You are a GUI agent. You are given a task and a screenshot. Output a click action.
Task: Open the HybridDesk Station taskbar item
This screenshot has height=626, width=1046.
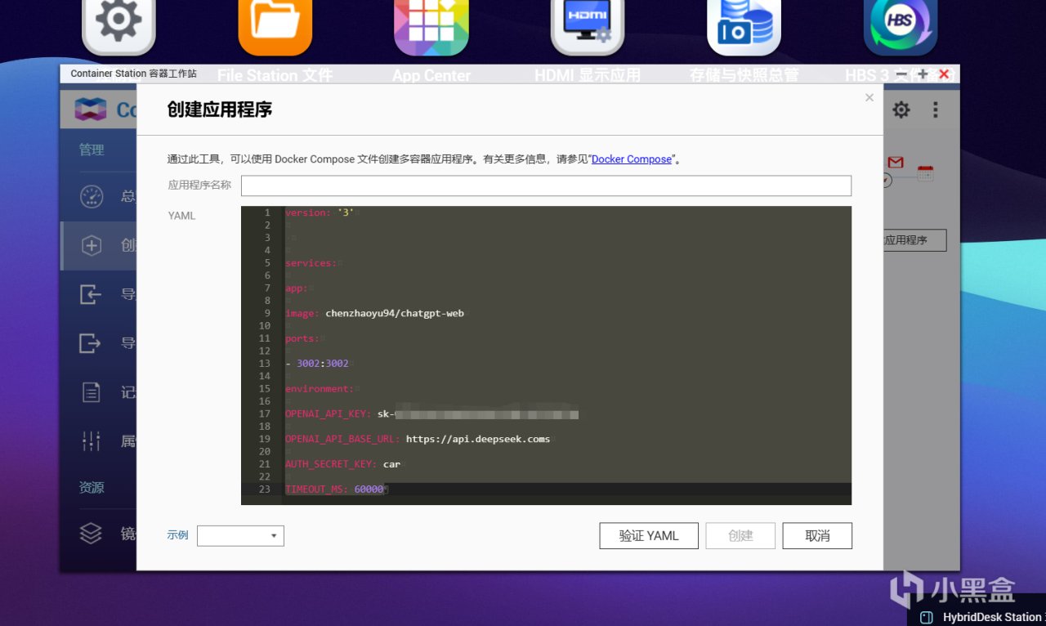pyautogui.click(x=982, y=617)
